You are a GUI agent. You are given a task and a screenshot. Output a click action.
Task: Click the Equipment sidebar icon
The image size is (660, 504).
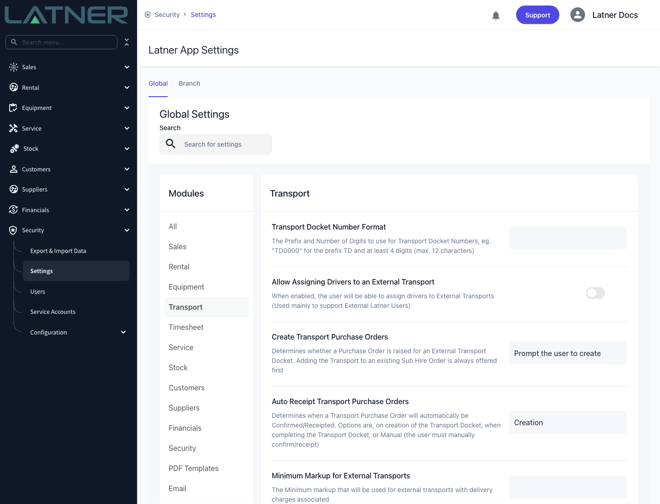pyautogui.click(x=13, y=108)
